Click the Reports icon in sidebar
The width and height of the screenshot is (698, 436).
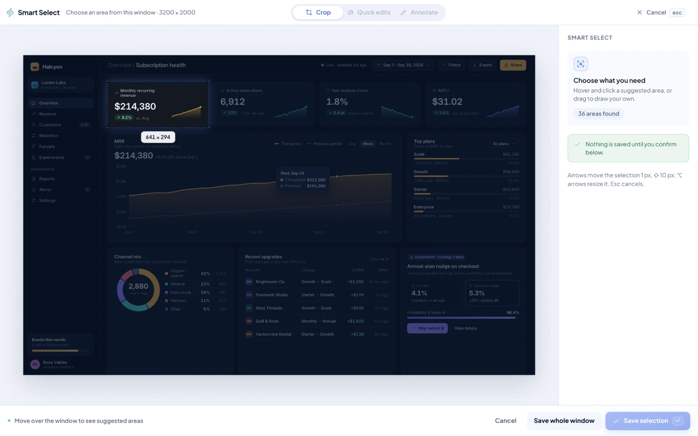point(34,179)
